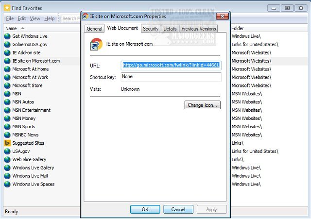
Task: Click the Chrome shortcut icon in Properties title bar
Action: click(x=86, y=16)
